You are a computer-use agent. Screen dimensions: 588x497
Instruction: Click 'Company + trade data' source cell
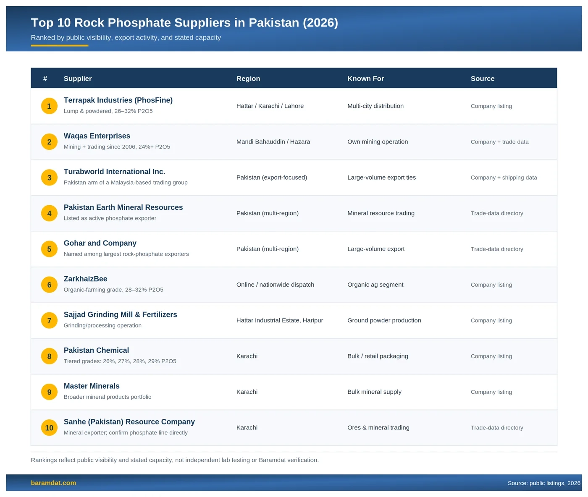[x=499, y=142]
